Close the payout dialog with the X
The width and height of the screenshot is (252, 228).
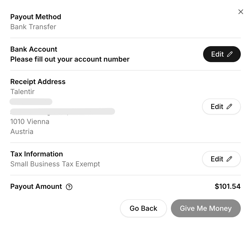coord(241,12)
